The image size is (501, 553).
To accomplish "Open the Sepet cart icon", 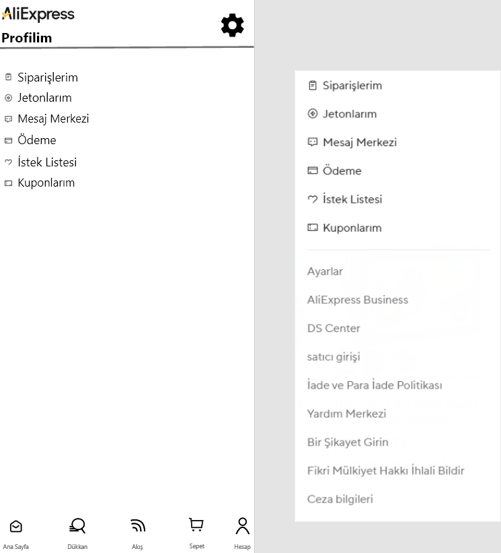I will coord(196,524).
